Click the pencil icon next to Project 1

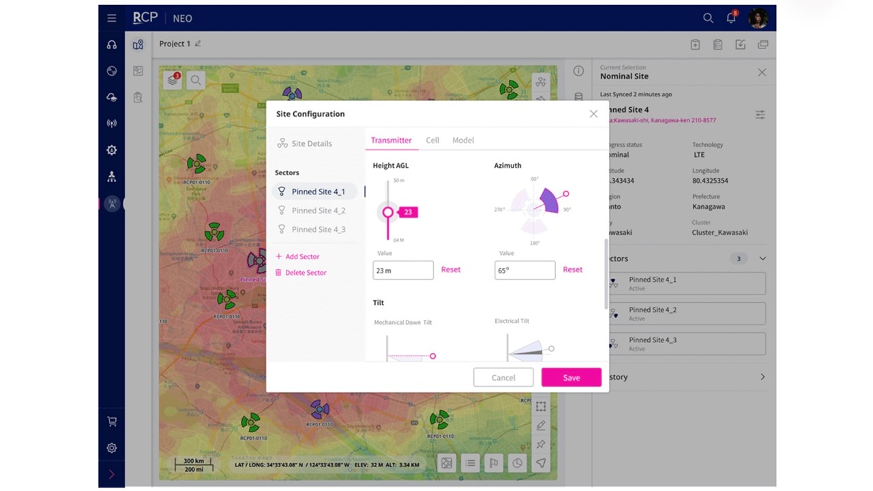[198, 44]
